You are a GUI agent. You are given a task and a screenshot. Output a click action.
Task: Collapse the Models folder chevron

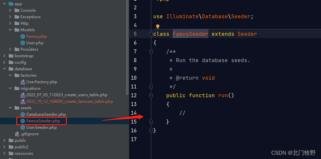10,30
